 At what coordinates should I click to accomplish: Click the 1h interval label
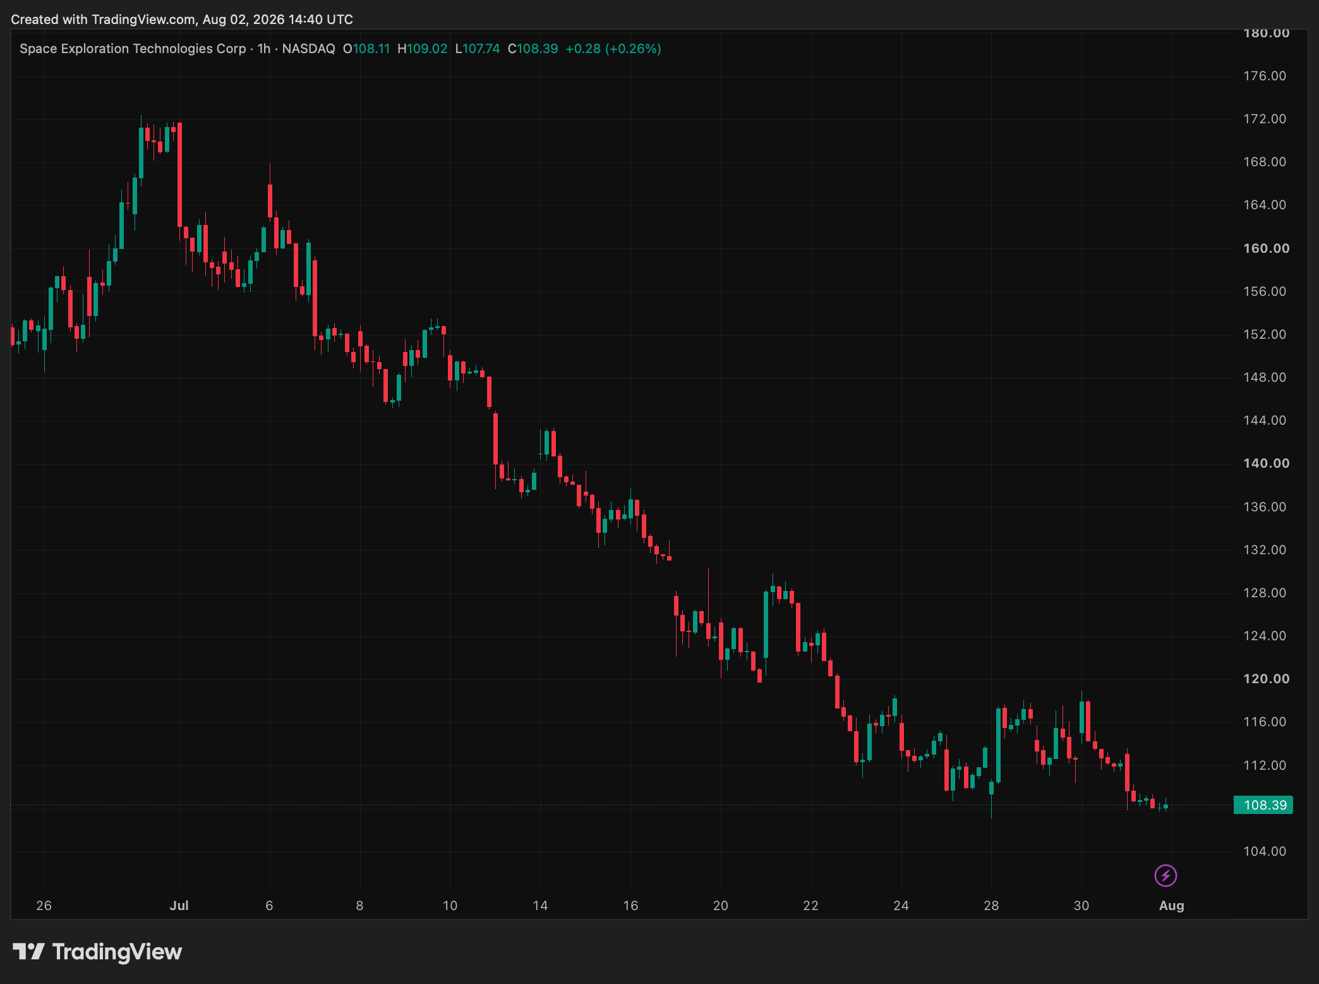pyautogui.click(x=264, y=49)
